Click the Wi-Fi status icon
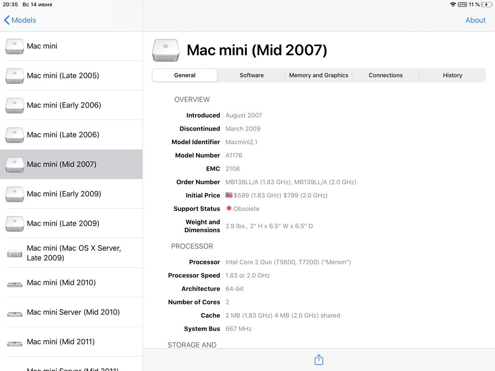495x371 pixels. 453,5
